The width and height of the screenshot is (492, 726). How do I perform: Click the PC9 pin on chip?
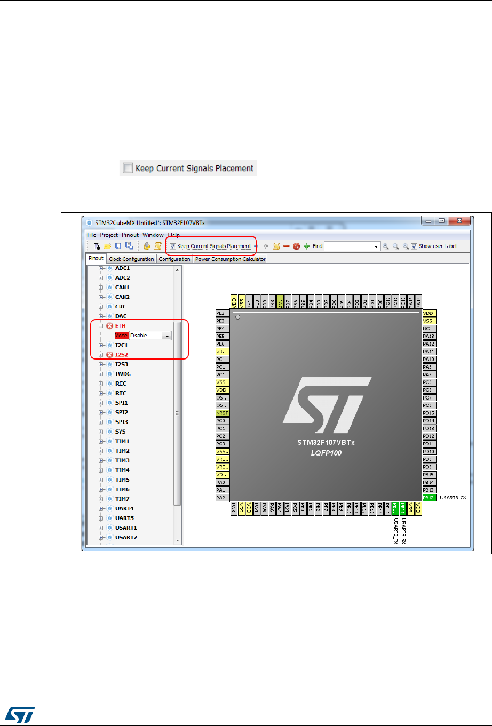429,382
